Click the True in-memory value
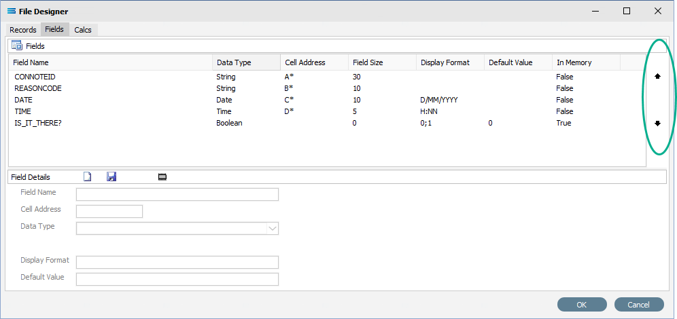This screenshot has height=319, width=677. [x=563, y=123]
